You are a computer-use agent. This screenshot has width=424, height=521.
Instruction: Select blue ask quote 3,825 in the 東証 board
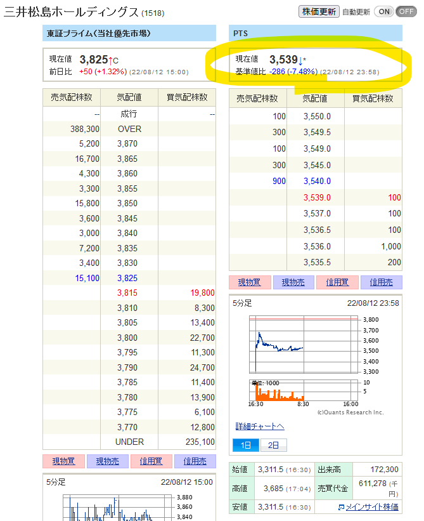coord(127,278)
